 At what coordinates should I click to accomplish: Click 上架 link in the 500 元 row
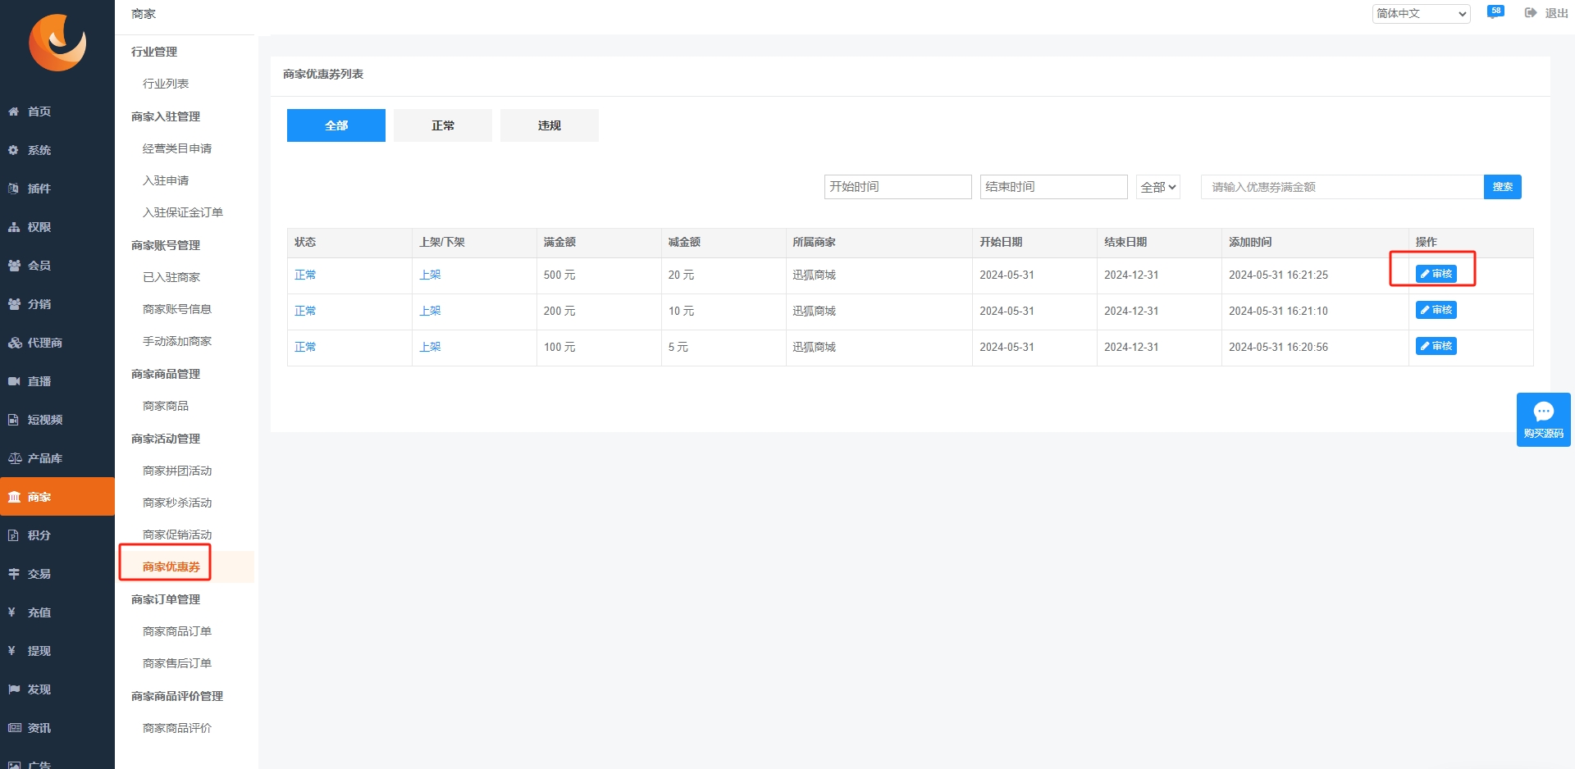[430, 275]
